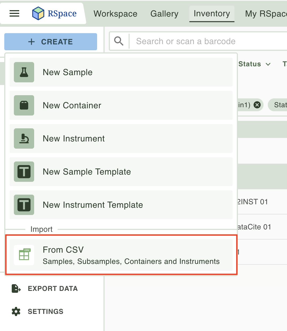Click the RSpace brand name link
This screenshot has width=287, height=331.
pyautogui.click(x=62, y=13)
